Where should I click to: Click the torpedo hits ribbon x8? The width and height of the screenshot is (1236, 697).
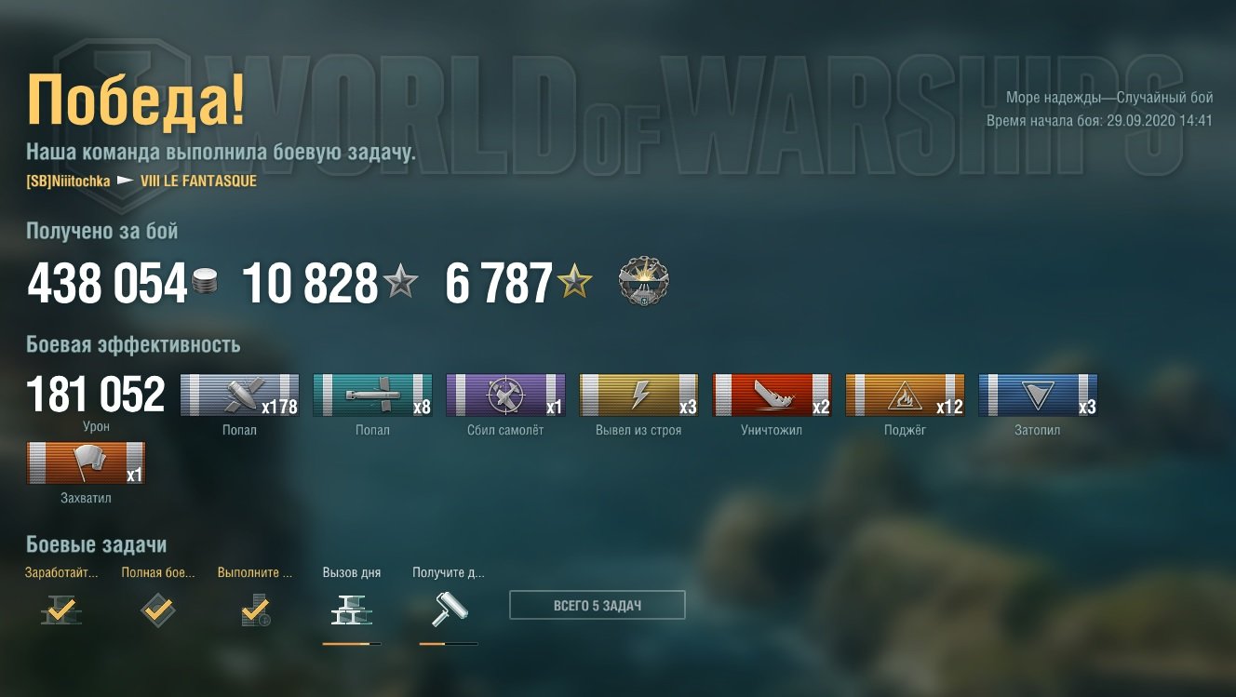point(372,395)
